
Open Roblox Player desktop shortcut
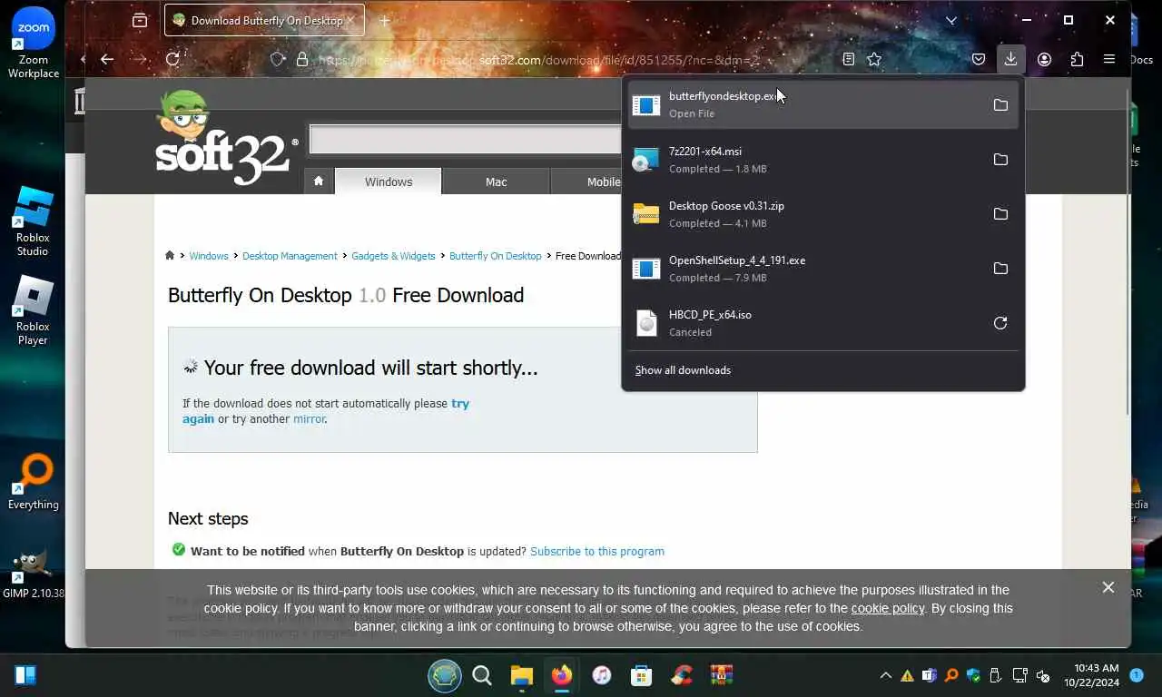pos(33,309)
